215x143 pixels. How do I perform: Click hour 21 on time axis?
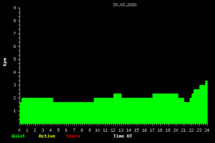[183, 130]
